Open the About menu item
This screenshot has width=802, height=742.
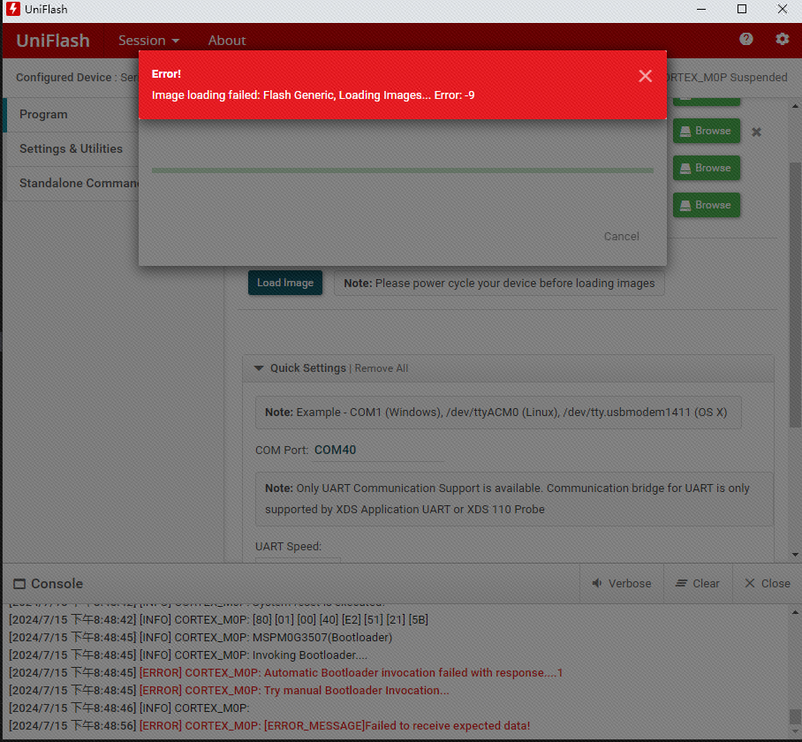point(227,41)
